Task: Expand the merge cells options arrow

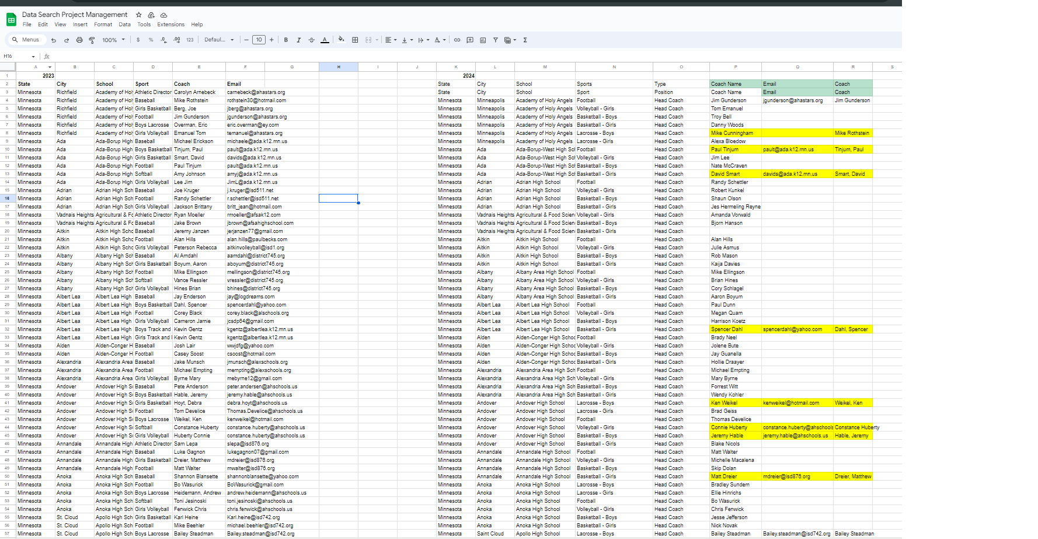Action: pyautogui.click(x=377, y=40)
